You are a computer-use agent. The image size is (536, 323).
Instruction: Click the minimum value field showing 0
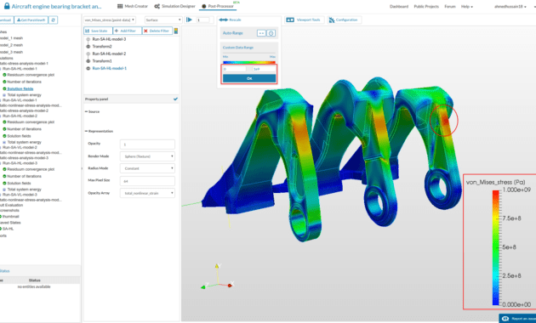[x=235, y=69]
